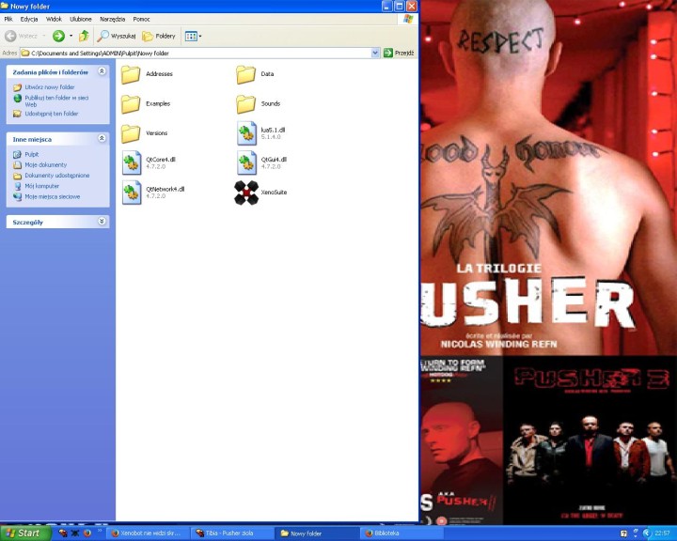Click the Wyszukaj search toolbar button
Image resolution: width=677 pixels, height=541 pixels.
tap(117, 37)
